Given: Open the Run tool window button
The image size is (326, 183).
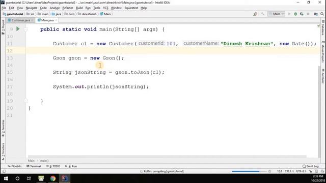Looking at the screenshot, I should pyautogui.click(x=71, y=166).
